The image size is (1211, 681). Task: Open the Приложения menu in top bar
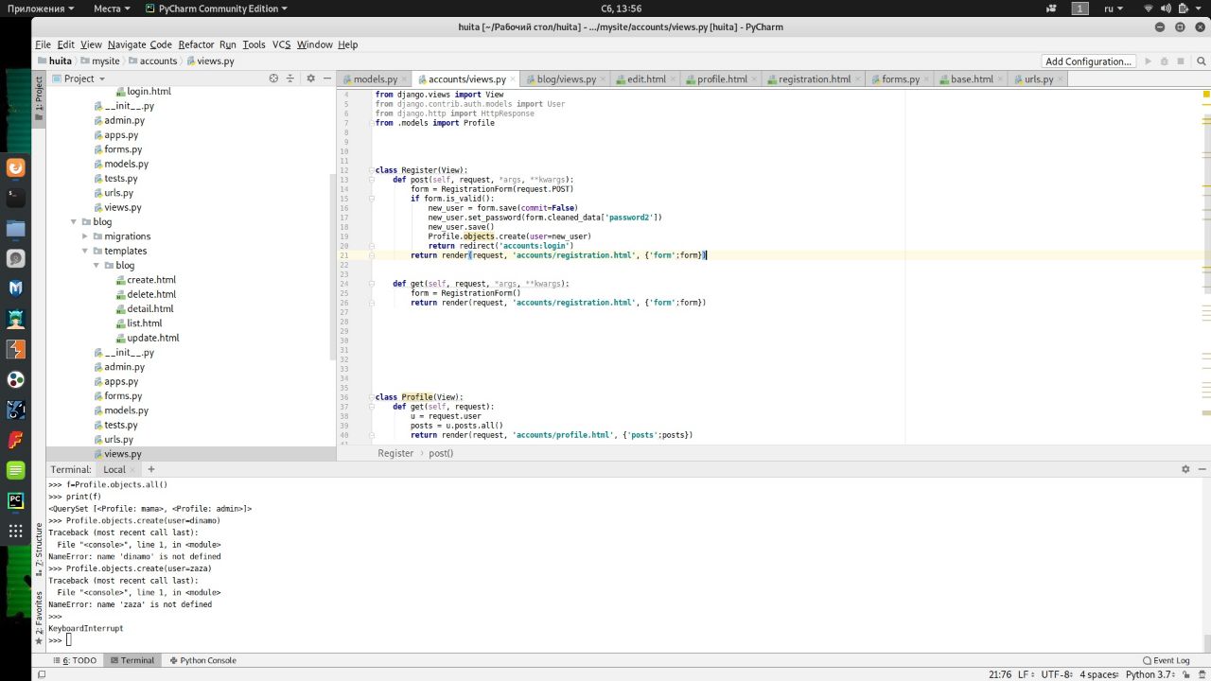coord(42,9)
